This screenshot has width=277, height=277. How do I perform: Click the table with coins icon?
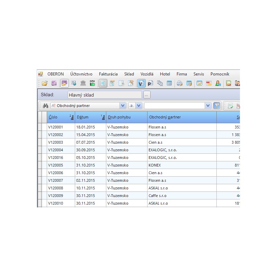[189, 83]
